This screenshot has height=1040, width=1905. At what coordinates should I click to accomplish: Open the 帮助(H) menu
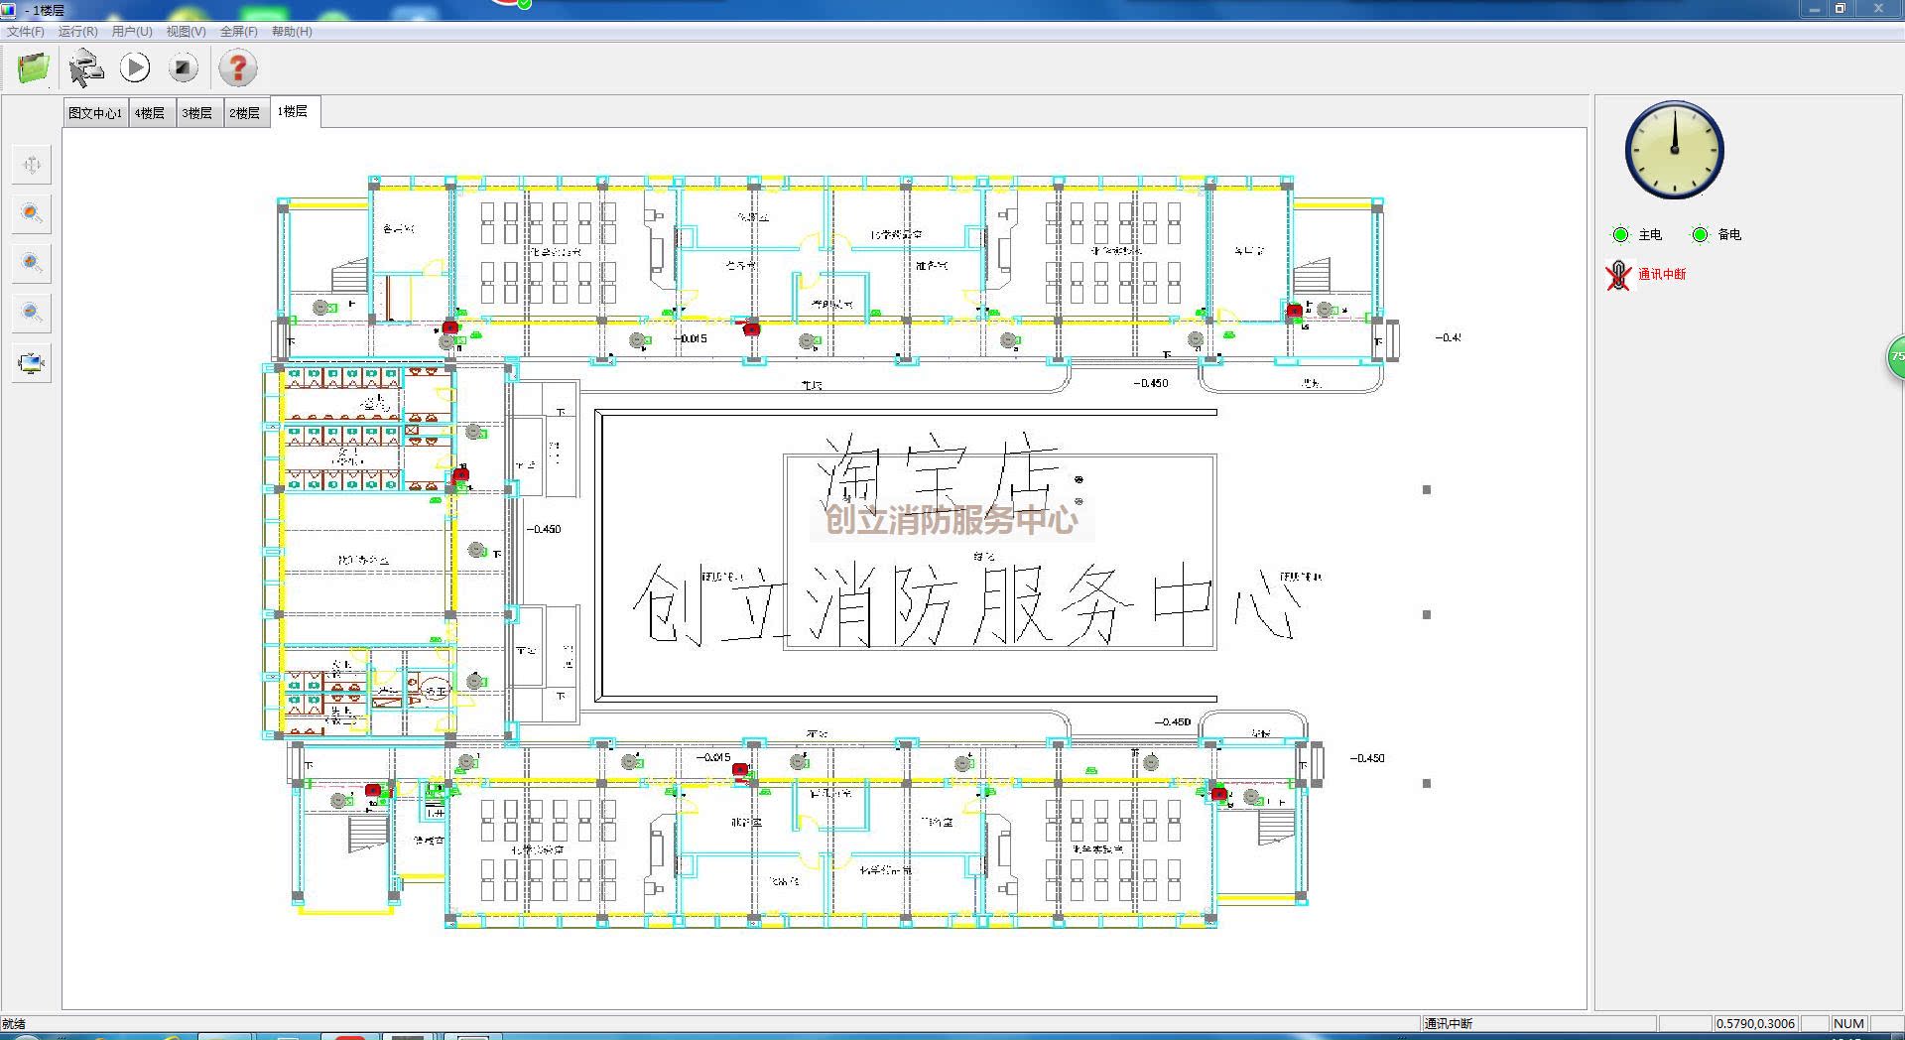click(x=292, y=32)
